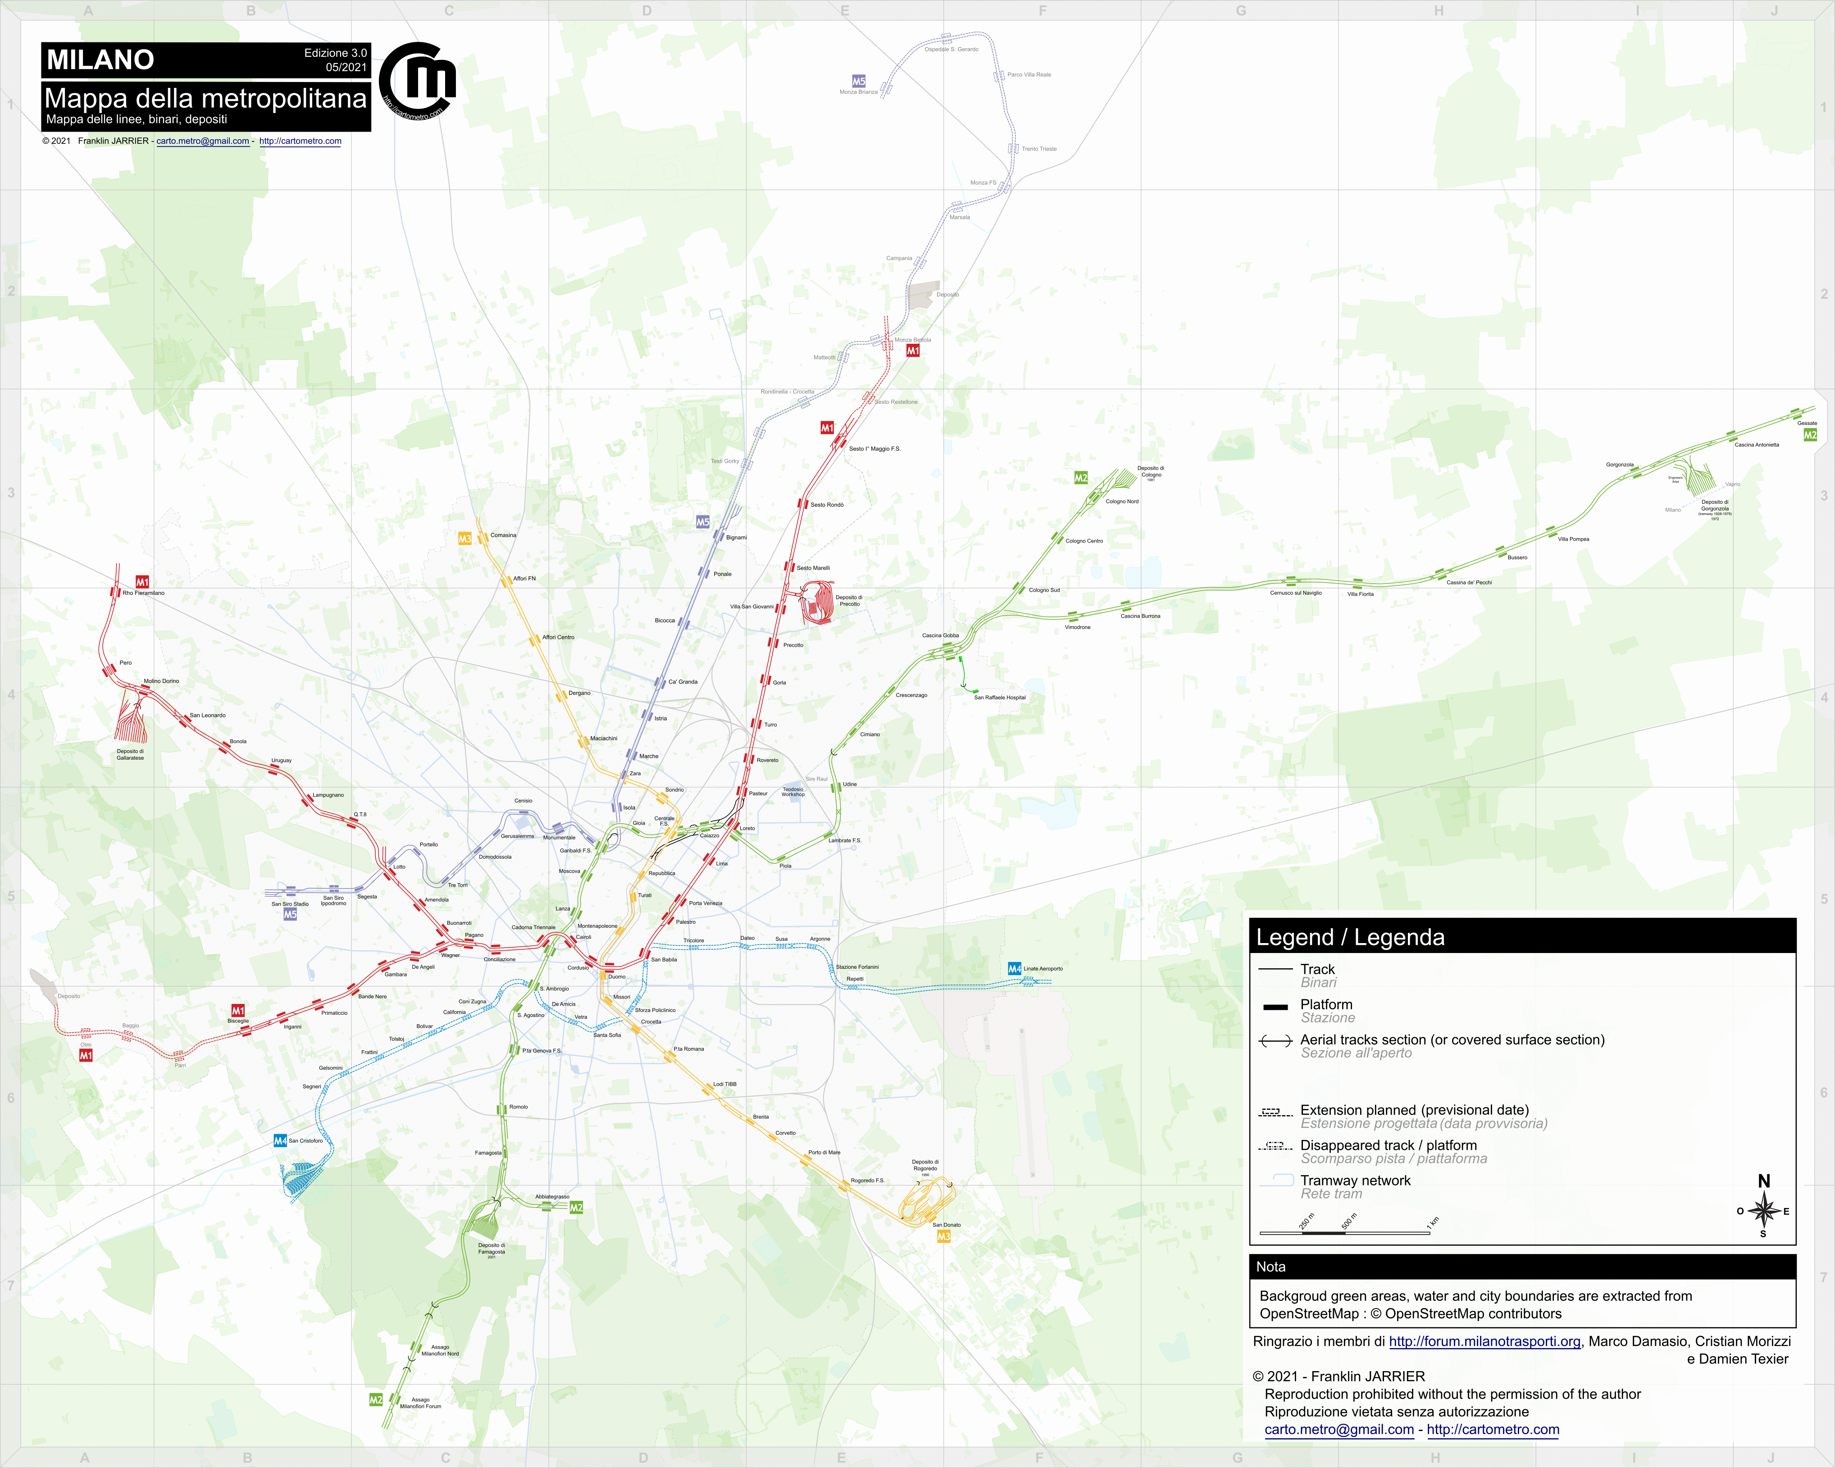Click the MILANO title block
The image size is (1835, 1468).
pyautogui.click(x=206, y=60)
